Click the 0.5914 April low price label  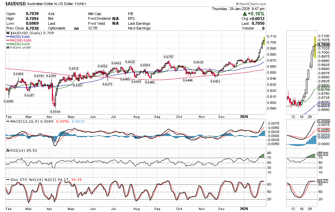tap(55, 112)
